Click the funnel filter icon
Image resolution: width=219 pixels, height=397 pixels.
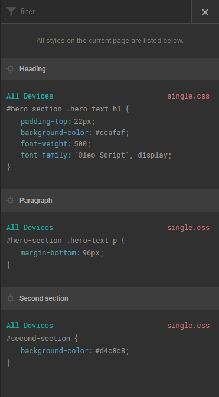(11, 12)
